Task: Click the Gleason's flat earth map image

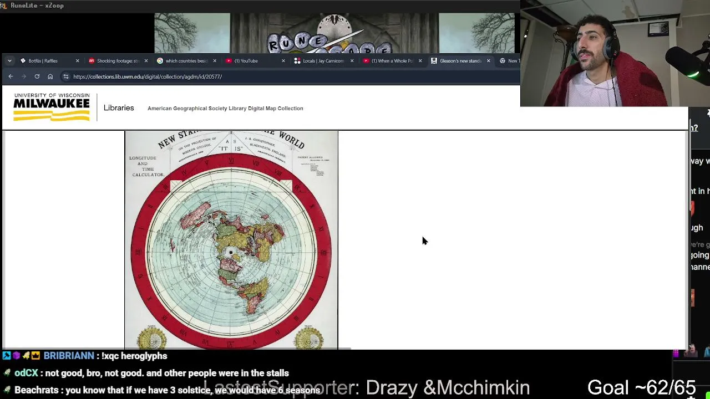Action: 231,240
